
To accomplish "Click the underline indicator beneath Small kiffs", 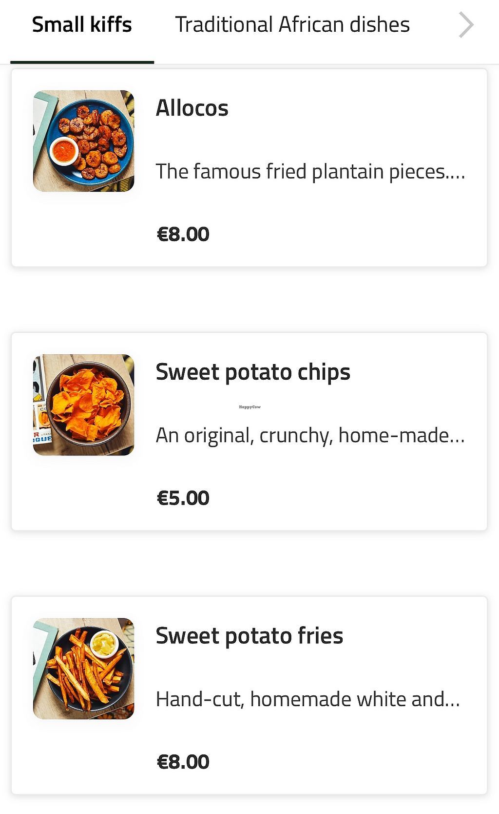I will point(82,62).
